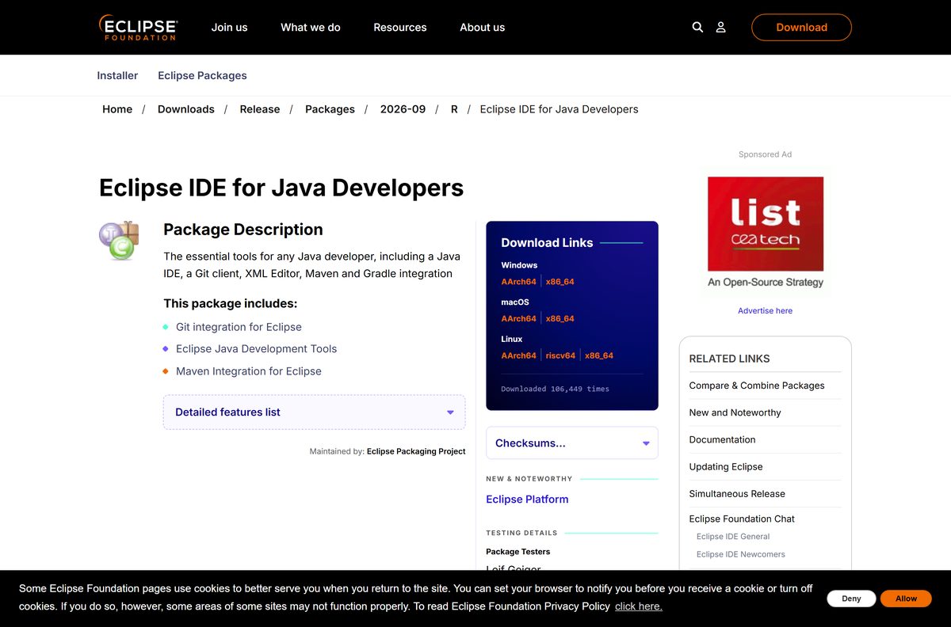Go to 2026-09 in the breadcrumb
Screen dimensions: 951x627
403,109
